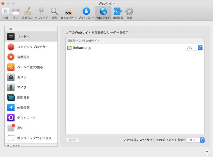Viewport: 213px width, 157px height.
Task: Open the 機能拡張 extensions pane
Action: coord(118,13)
